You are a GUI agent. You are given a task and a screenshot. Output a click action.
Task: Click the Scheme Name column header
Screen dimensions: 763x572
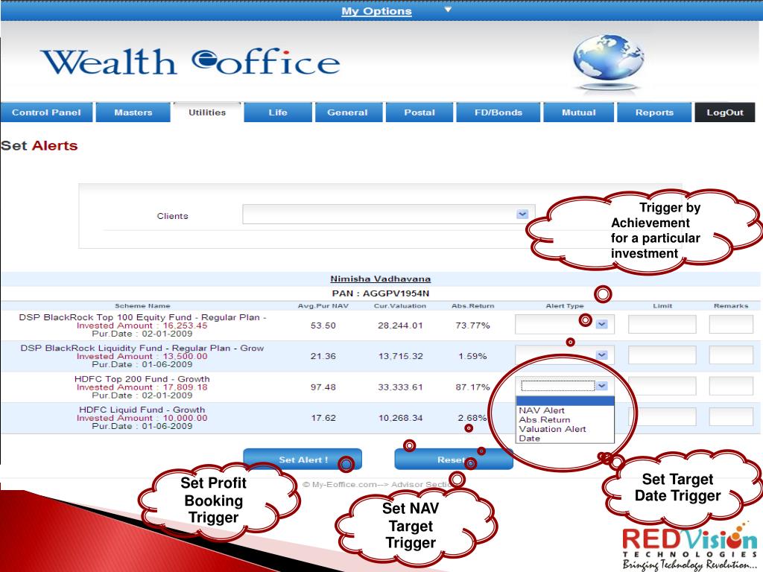click(142, 306)
